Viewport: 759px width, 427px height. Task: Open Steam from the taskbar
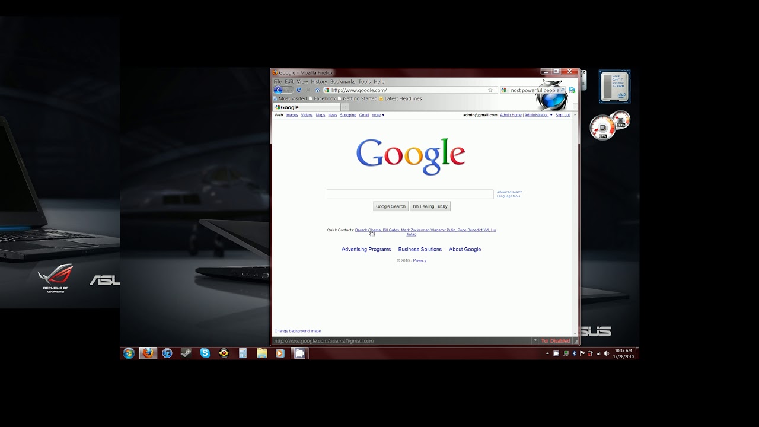[x=186, y=353]
